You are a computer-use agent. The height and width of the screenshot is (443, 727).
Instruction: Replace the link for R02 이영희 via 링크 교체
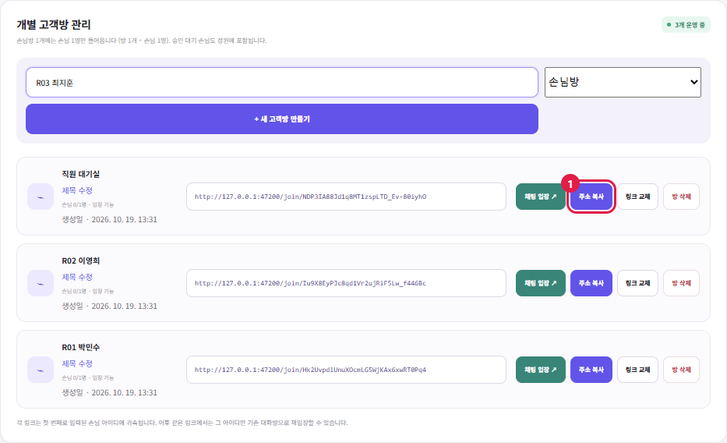(x=637, y=283)
